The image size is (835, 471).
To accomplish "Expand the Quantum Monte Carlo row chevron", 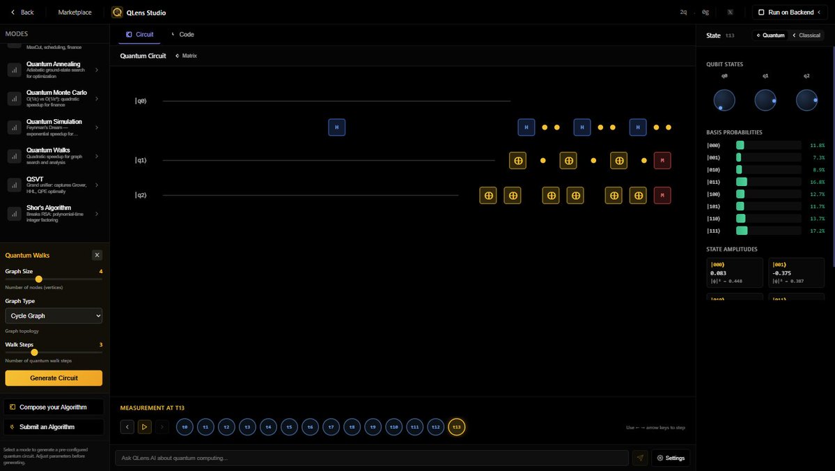I will click(x=96, y=98).
